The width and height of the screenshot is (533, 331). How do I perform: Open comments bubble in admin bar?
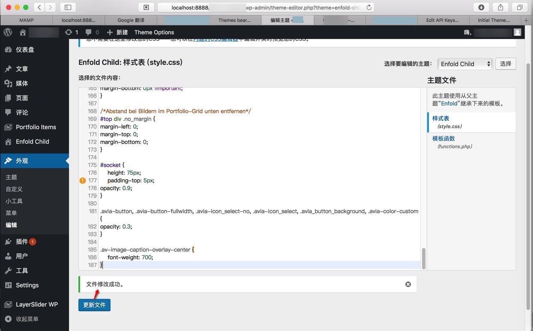tap(92, 32)
